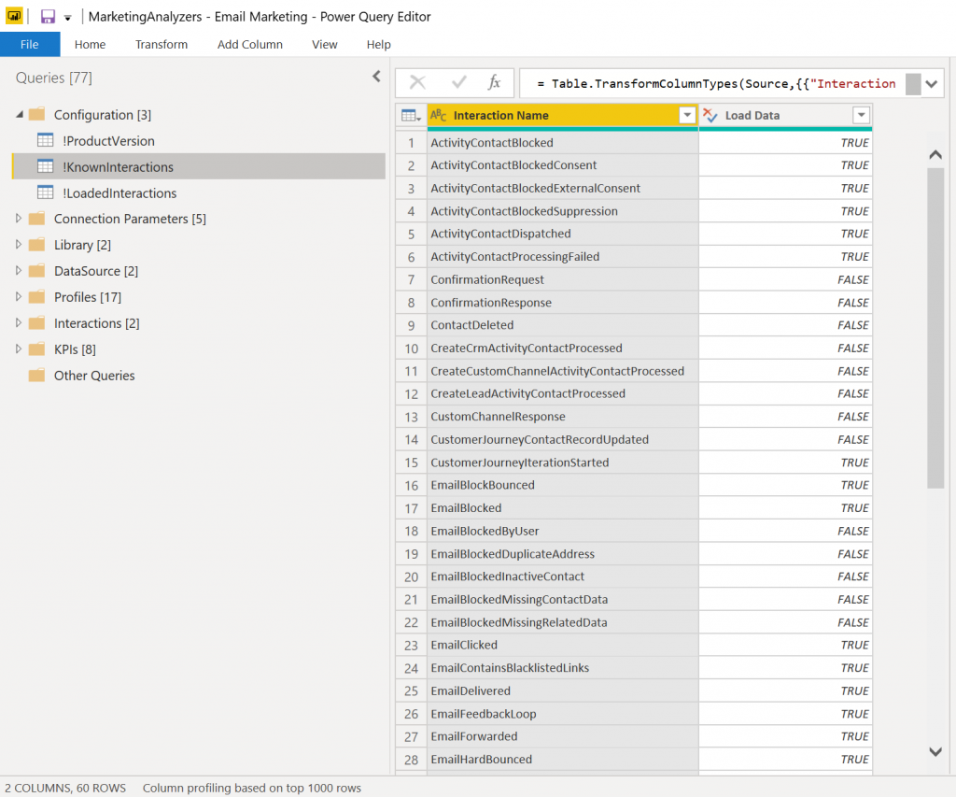Collapse the Configuration folder triangle
This screenshot has width=956, height=797.
(20, 115)
